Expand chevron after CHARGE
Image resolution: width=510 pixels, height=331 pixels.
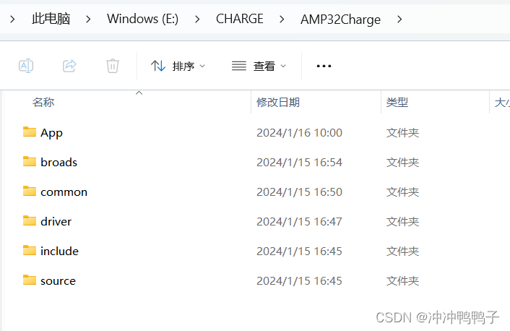tap(282, 20)
